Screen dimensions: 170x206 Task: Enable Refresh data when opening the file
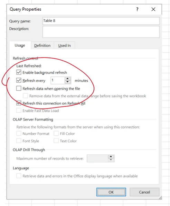coord(19,88)
